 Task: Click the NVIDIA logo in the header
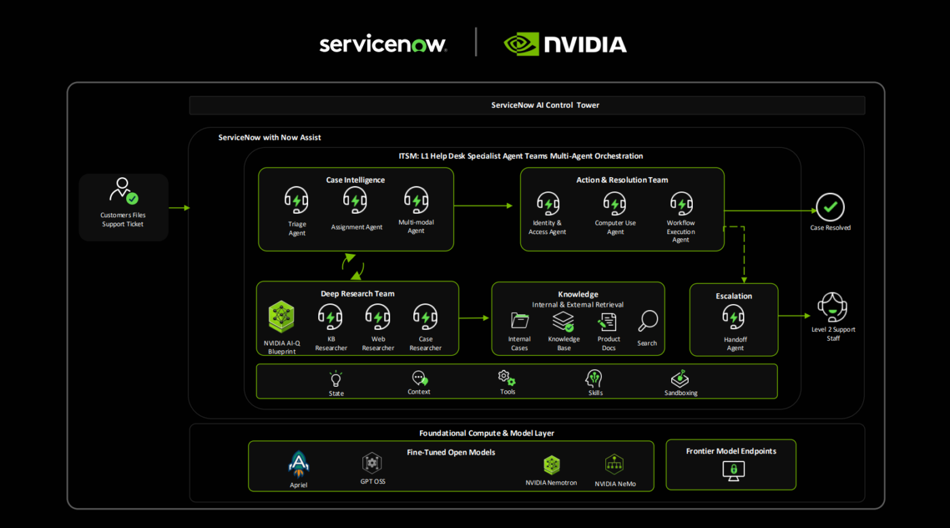566,43
